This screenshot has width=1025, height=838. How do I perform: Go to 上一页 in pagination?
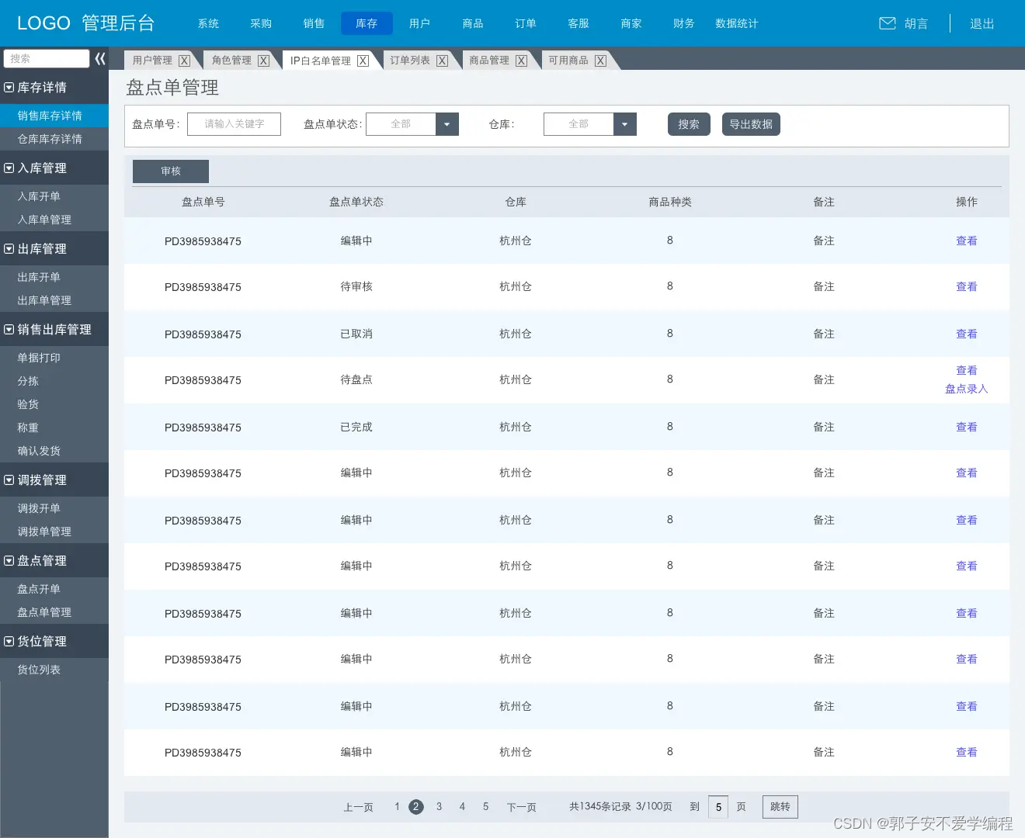(358, 807)
